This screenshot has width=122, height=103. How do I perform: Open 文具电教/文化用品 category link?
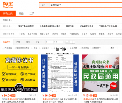[x=109, y=26]
